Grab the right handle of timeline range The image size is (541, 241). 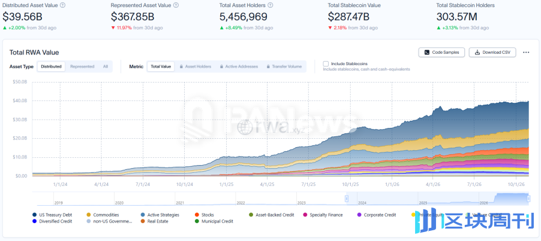[x=528, y=199]
